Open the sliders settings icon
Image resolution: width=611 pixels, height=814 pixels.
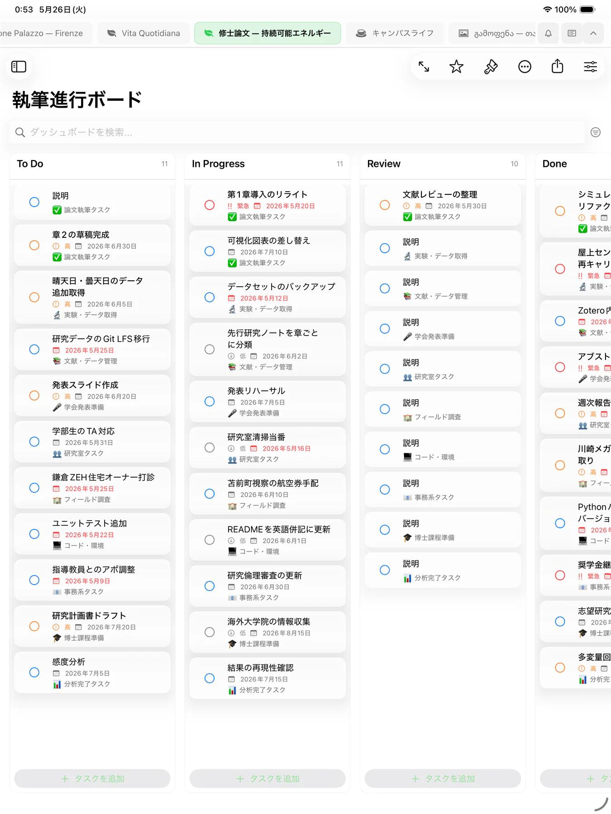tap(590, 67)
